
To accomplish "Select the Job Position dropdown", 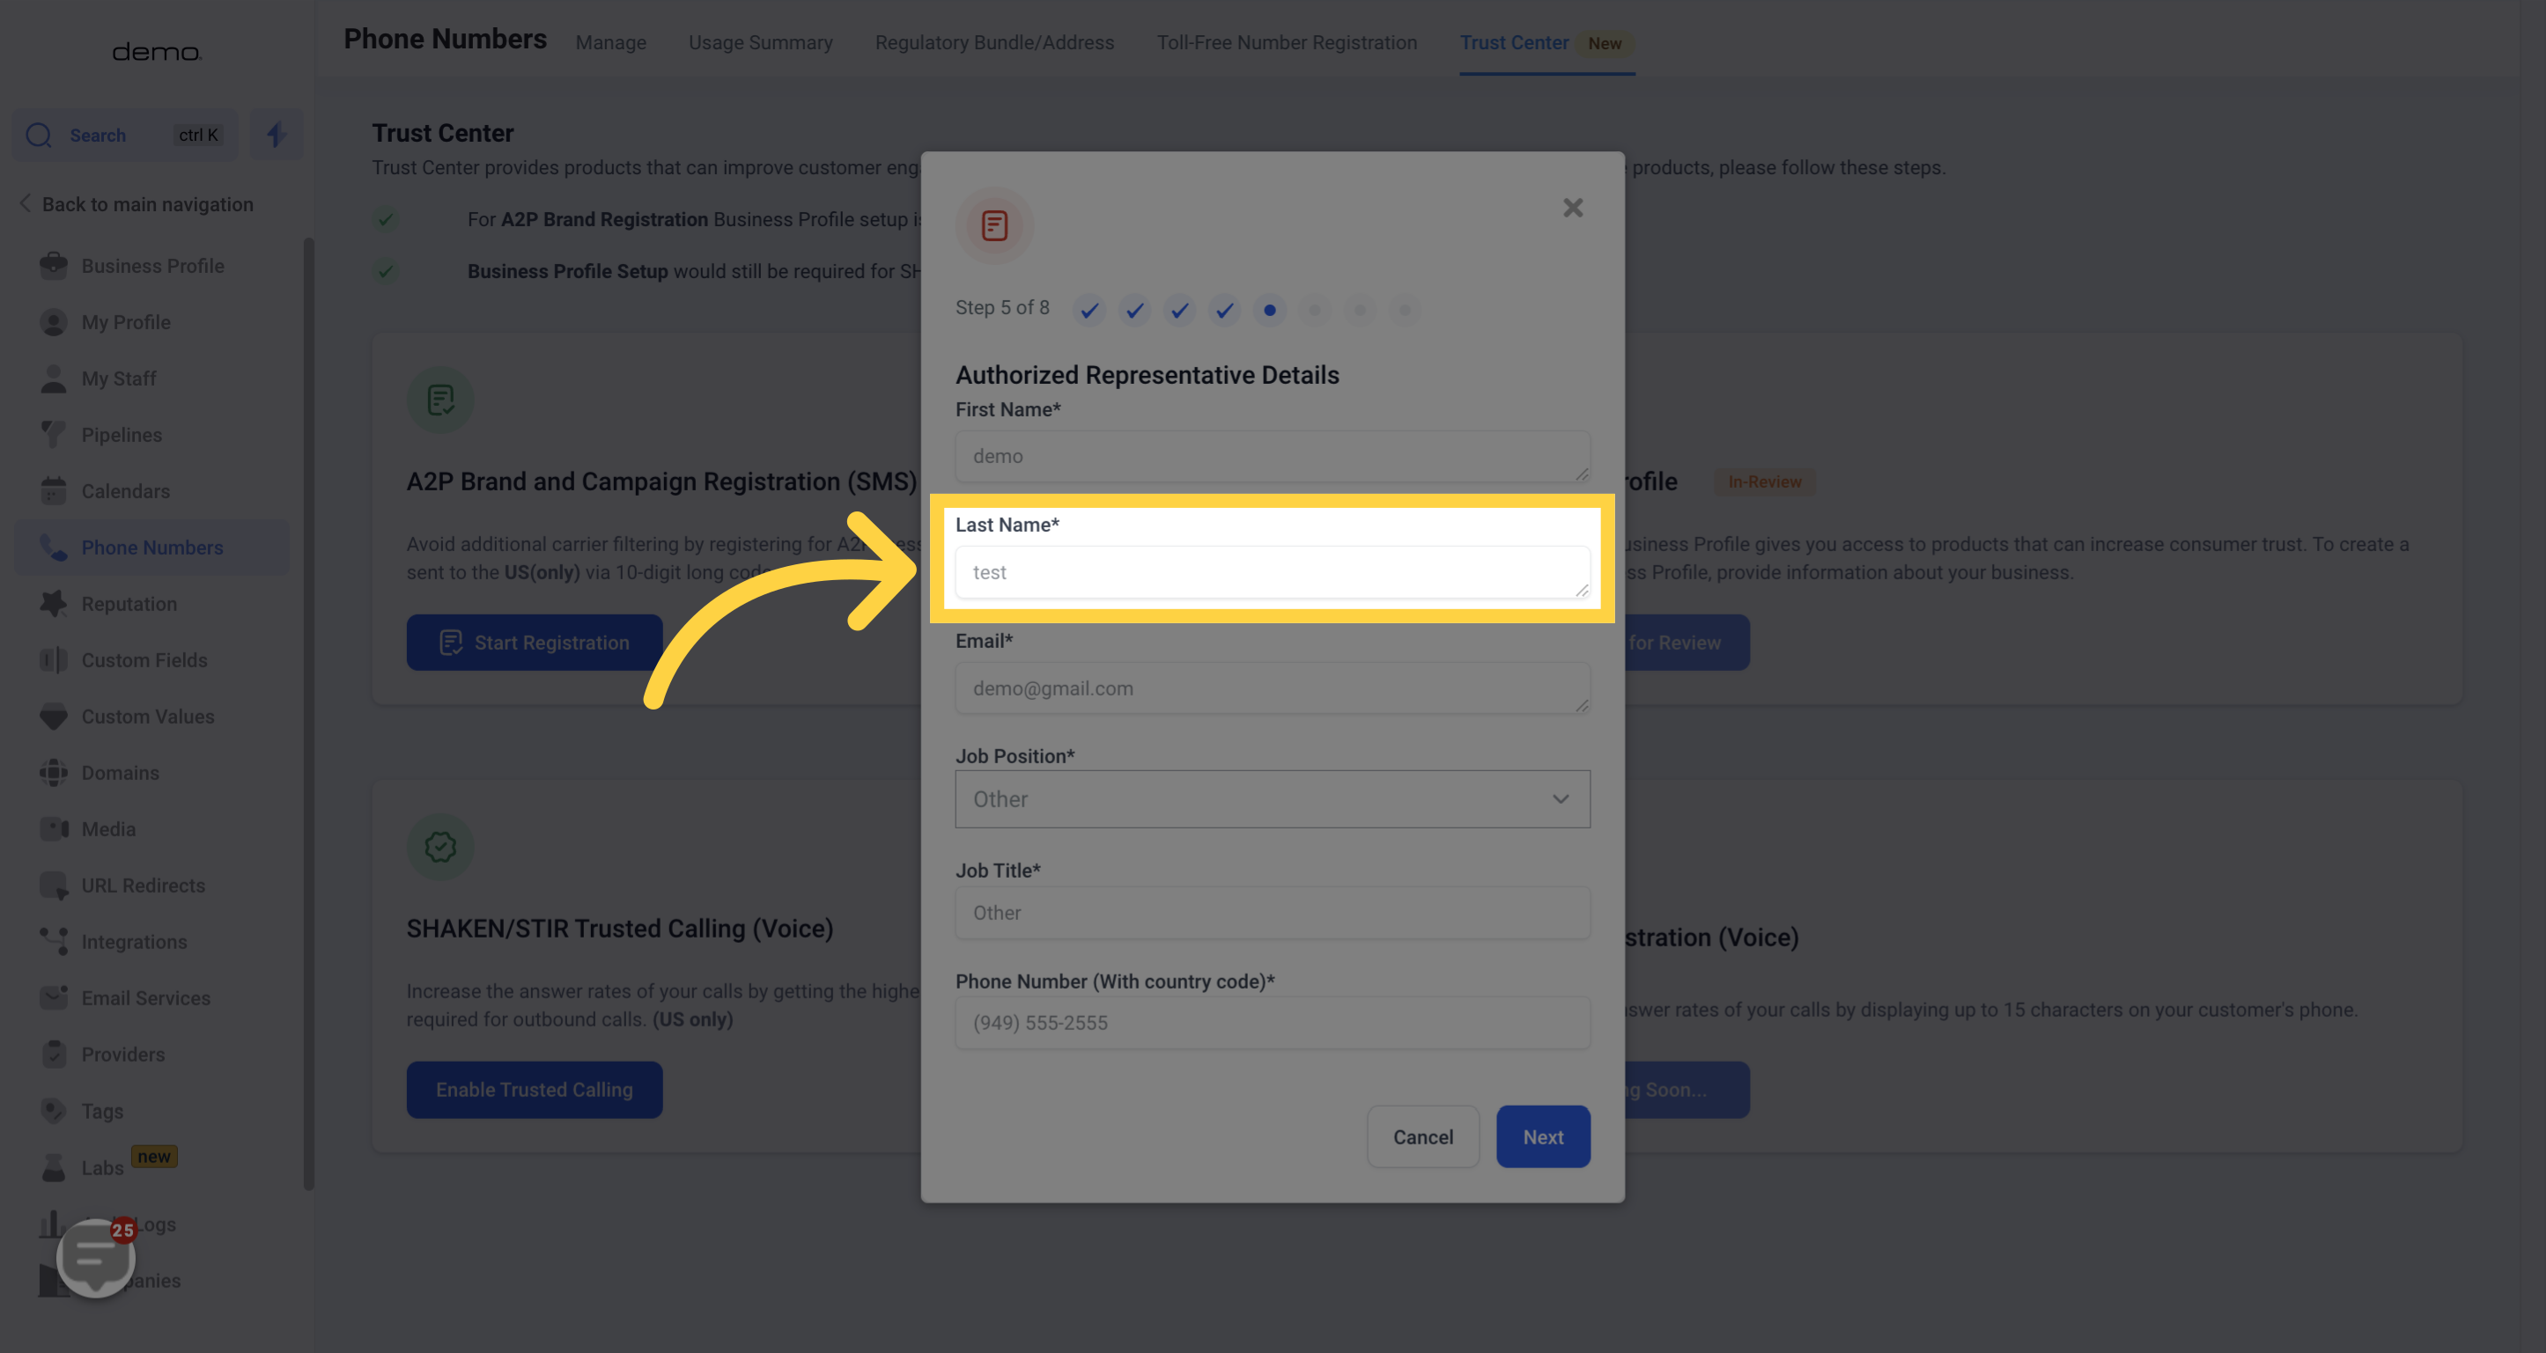I will point(1272,798).
